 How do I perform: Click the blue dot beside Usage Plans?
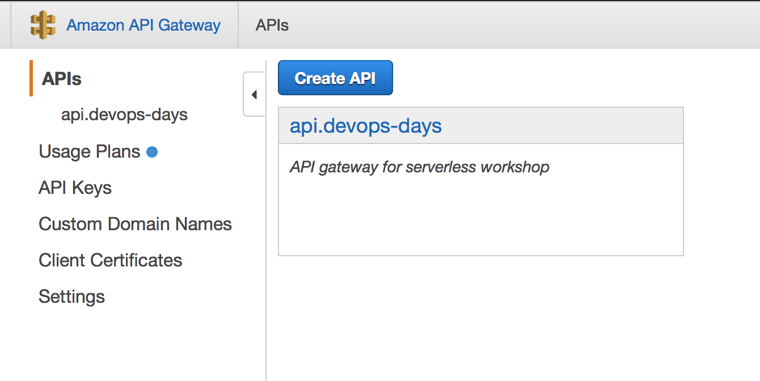(x=151, y=152)
